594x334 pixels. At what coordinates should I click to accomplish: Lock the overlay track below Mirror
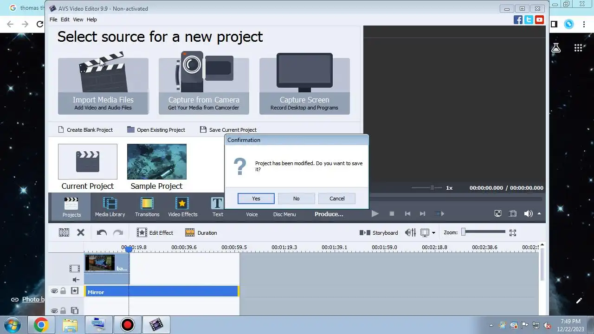coord(63,311)
